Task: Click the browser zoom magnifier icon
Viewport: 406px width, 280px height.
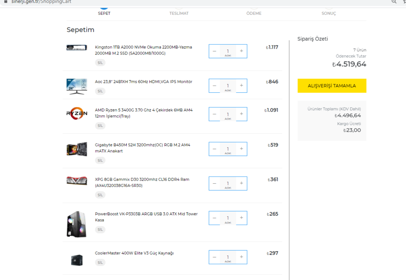Action: (x=394, y=1)
